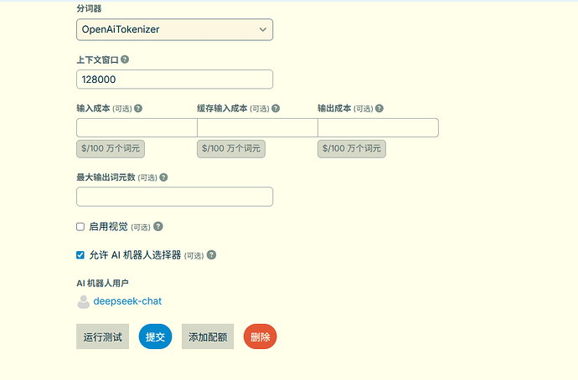
Task: Click the 运行测试 button
Action: point(102,336)
